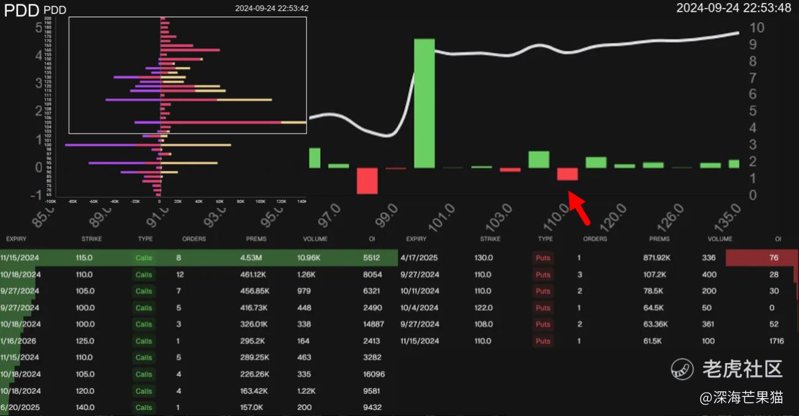Click the 16096 open interest value
799x416 pixels.
click(373, 374)
